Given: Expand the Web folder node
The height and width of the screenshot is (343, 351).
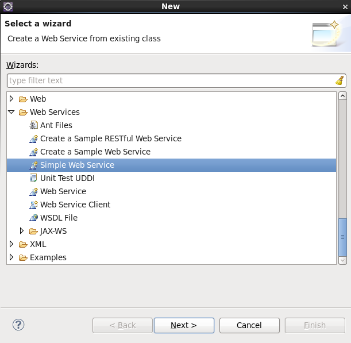Looking at the screenshot, I should coord(11,99).
